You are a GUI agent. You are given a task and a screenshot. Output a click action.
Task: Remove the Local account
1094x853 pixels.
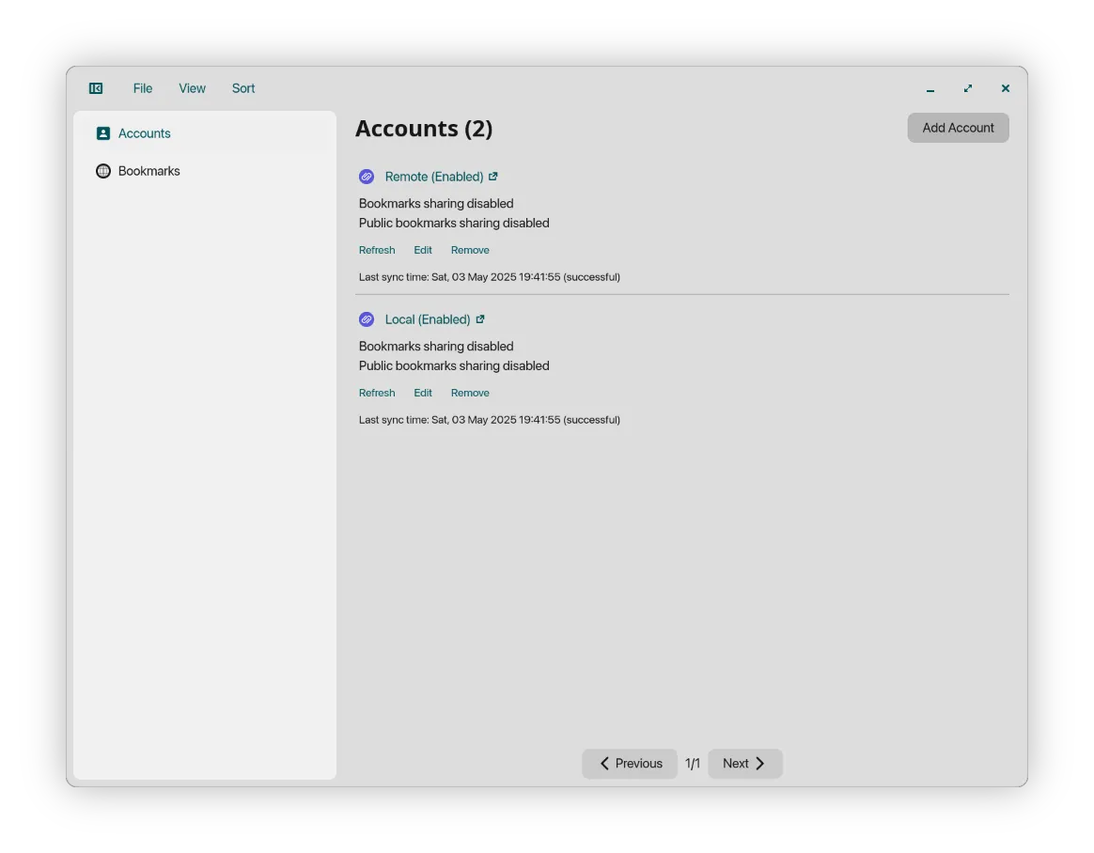(470, 393)
